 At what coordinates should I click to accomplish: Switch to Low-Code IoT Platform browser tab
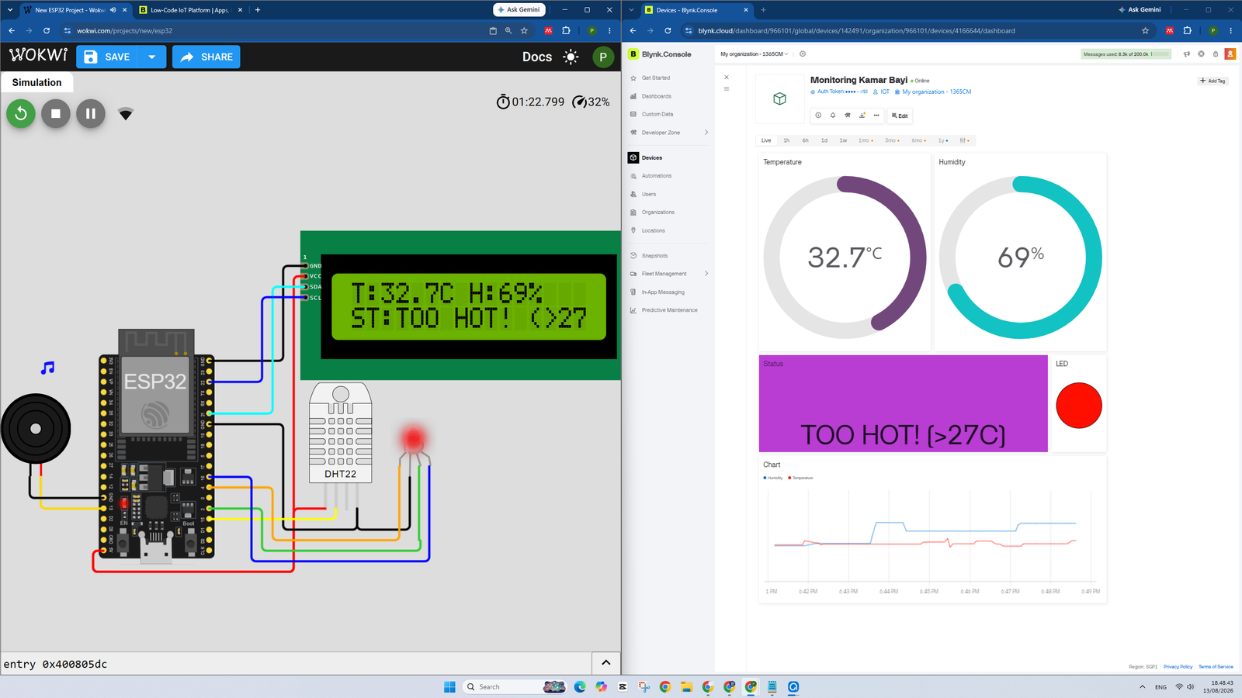(189, 10)
